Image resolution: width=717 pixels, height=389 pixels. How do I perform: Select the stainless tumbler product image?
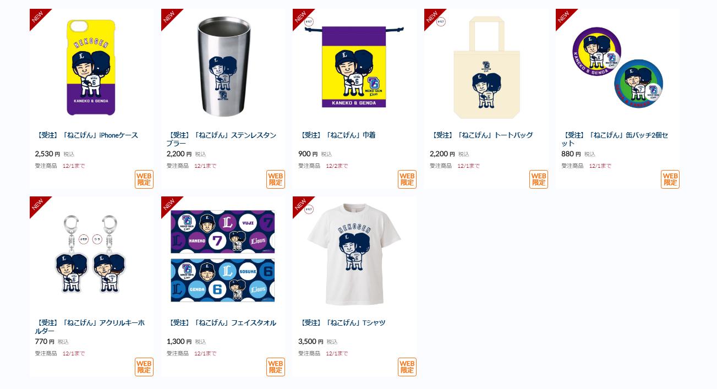click(223, 66)
